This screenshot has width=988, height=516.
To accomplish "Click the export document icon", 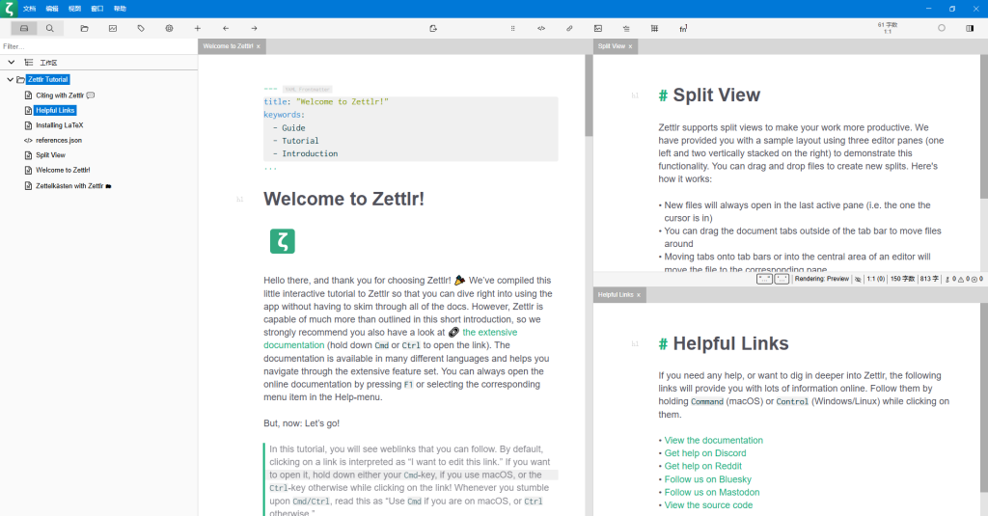I will 433,28.
